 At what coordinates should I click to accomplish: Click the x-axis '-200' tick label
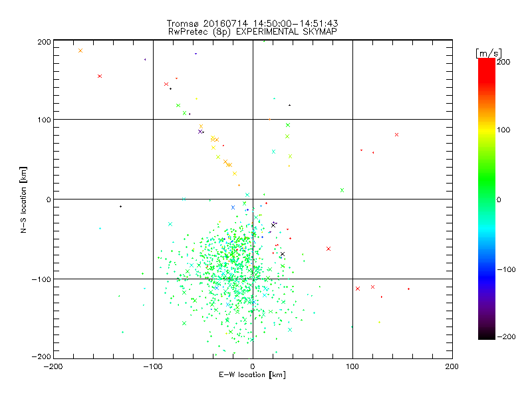[x=53, y=366]
